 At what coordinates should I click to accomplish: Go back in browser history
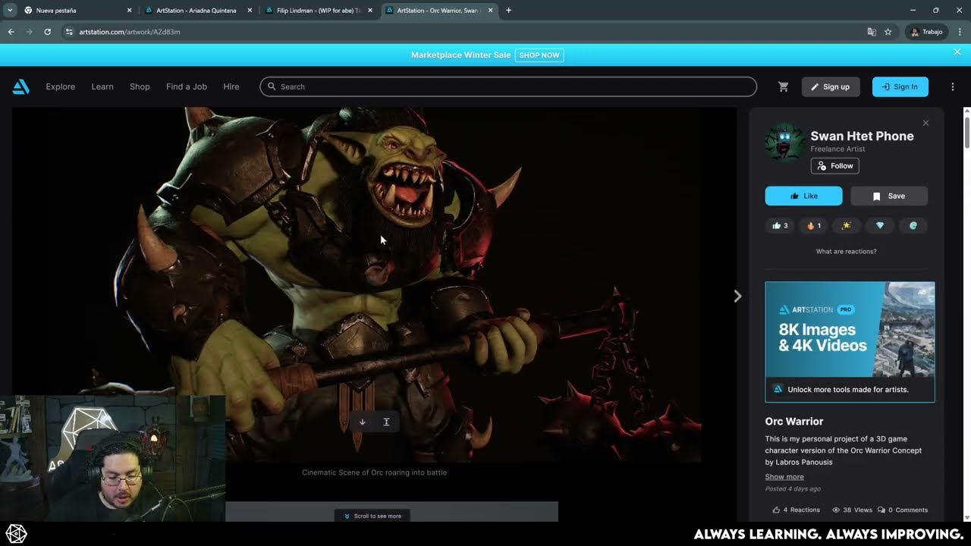(x=11, y=32)
